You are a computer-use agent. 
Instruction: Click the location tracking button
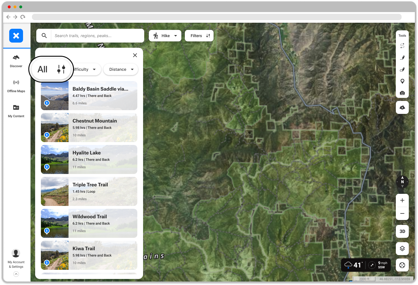(x=402, y=265)
